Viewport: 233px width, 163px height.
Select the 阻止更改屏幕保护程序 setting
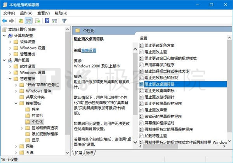pyautogui.click(x=163, y=103)
